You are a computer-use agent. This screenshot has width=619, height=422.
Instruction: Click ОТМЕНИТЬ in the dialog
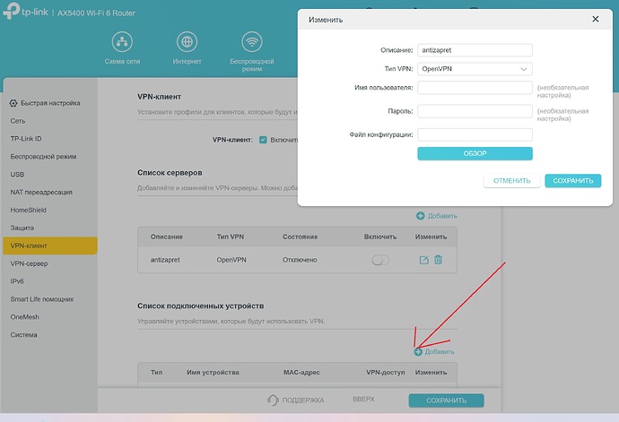tap(511, 180)
